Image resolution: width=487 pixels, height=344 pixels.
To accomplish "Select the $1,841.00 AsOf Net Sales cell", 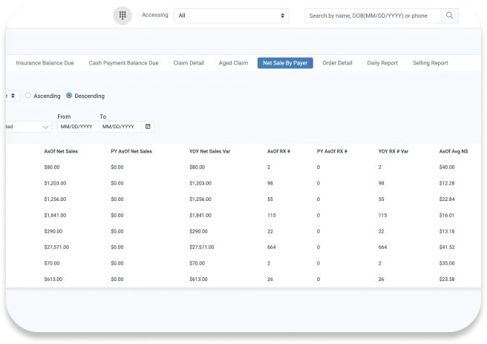I will [x=55, y=215].
